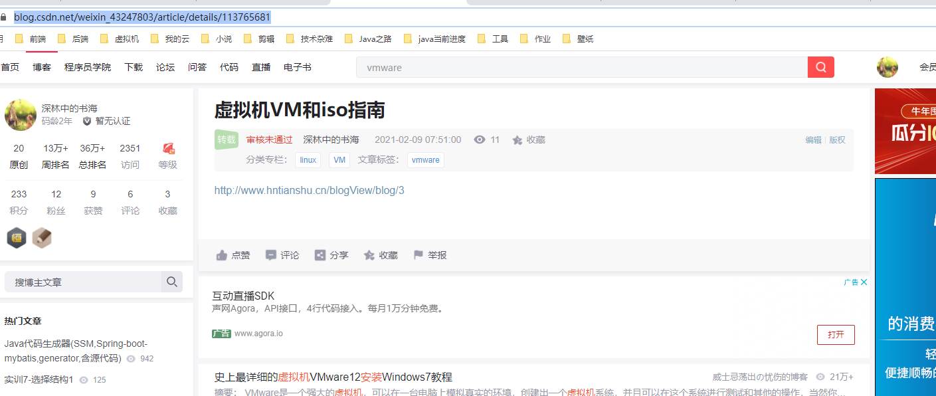
Task: Click the 收藏 star next to the view count
Action: pyautogui.click(x=517, y=140)
